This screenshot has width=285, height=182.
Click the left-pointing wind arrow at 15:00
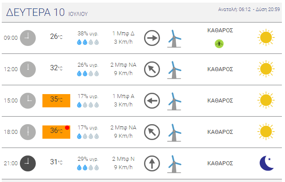coord(152,101)
